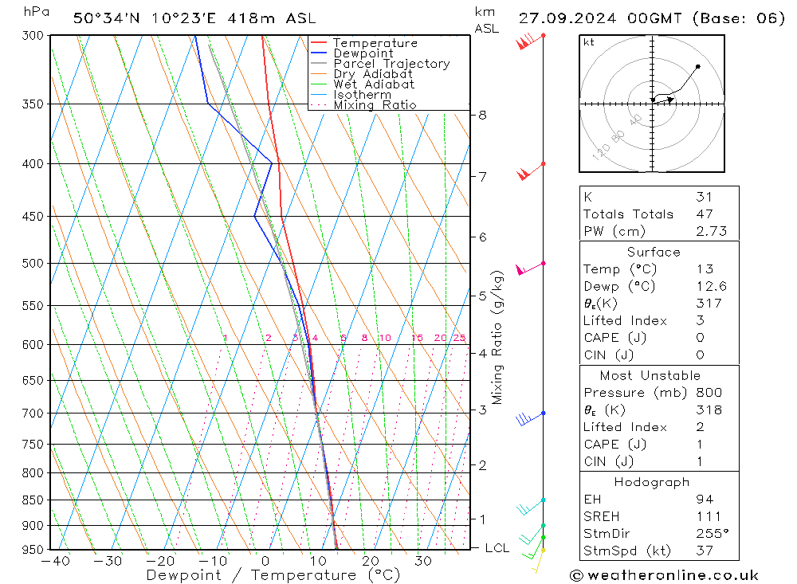This screenshot has height=584, width=797.
Task: Click the K index value 31
Action: point(705,198)
